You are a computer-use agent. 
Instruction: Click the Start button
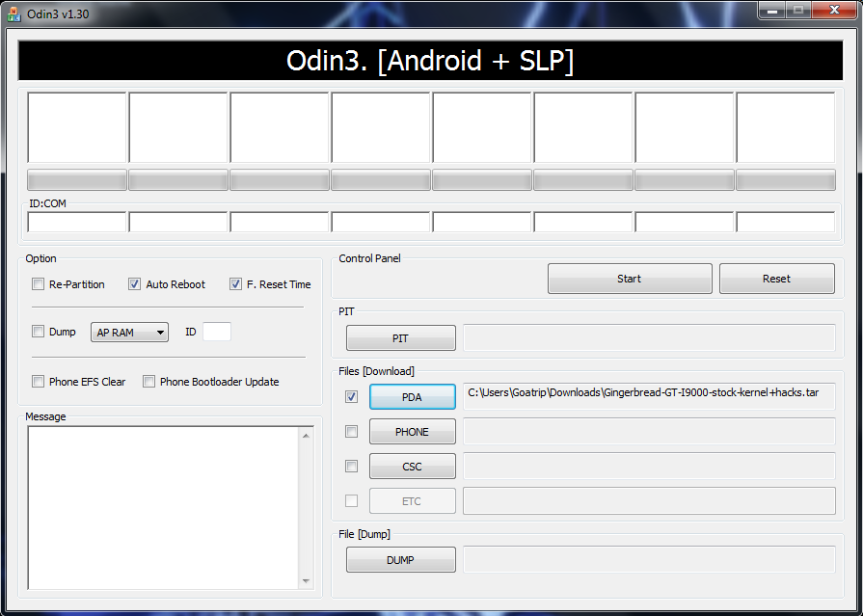pyautogui.click(x=630, y=279)
